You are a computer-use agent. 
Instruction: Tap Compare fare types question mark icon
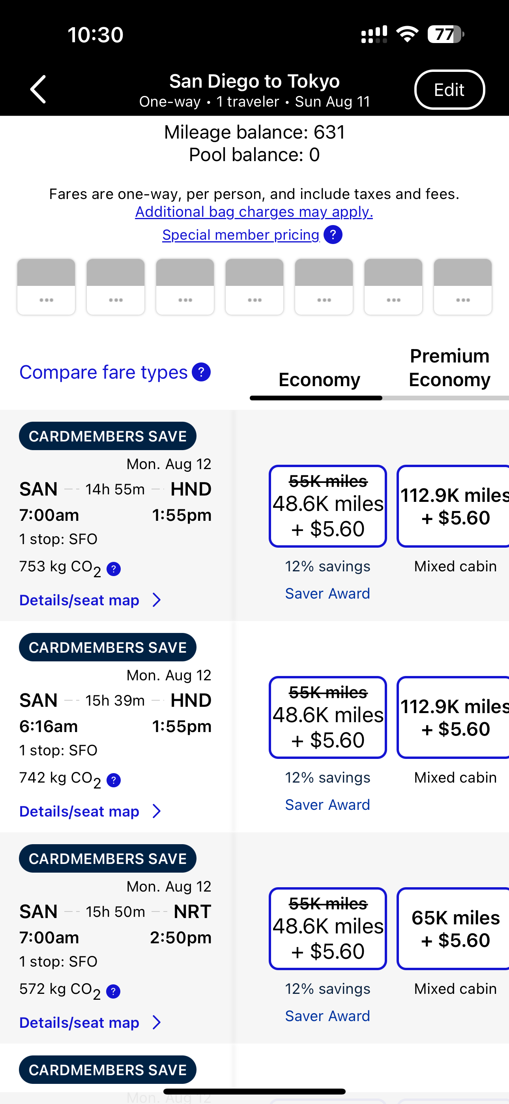click(201, 372)
